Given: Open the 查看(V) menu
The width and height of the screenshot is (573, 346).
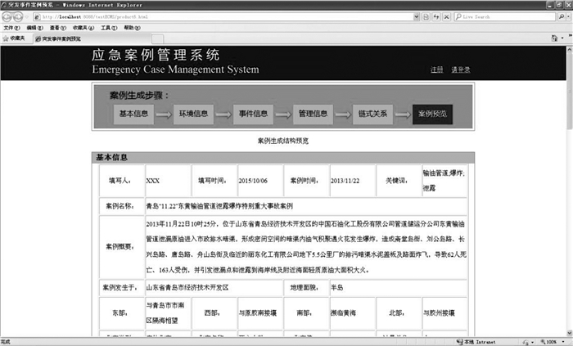Looking at the screenshot, I should (58, 27).
